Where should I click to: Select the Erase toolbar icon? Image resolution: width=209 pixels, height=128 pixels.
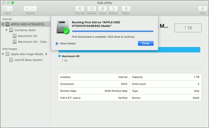[x=103, y=9]
